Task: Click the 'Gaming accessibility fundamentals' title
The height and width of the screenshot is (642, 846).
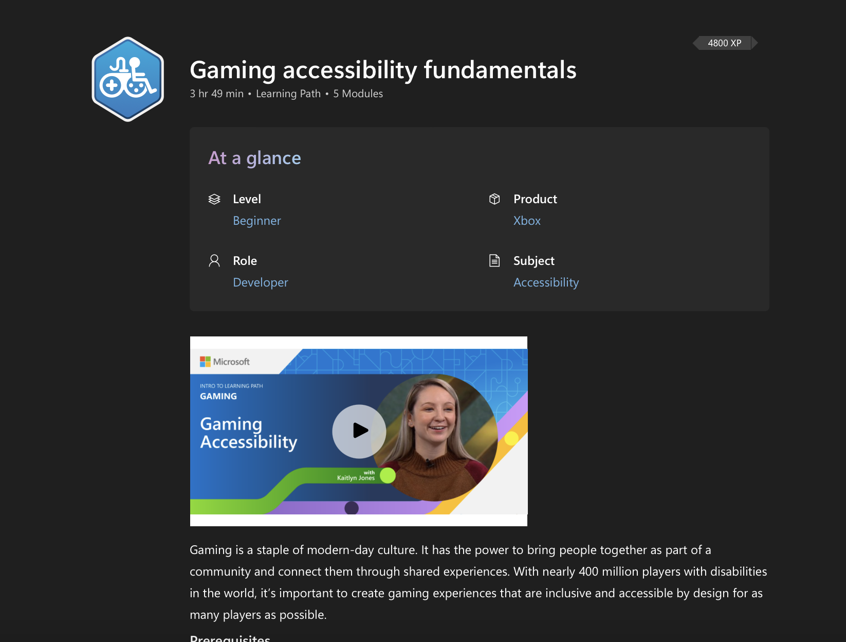Action: click(x=383, y=70)
